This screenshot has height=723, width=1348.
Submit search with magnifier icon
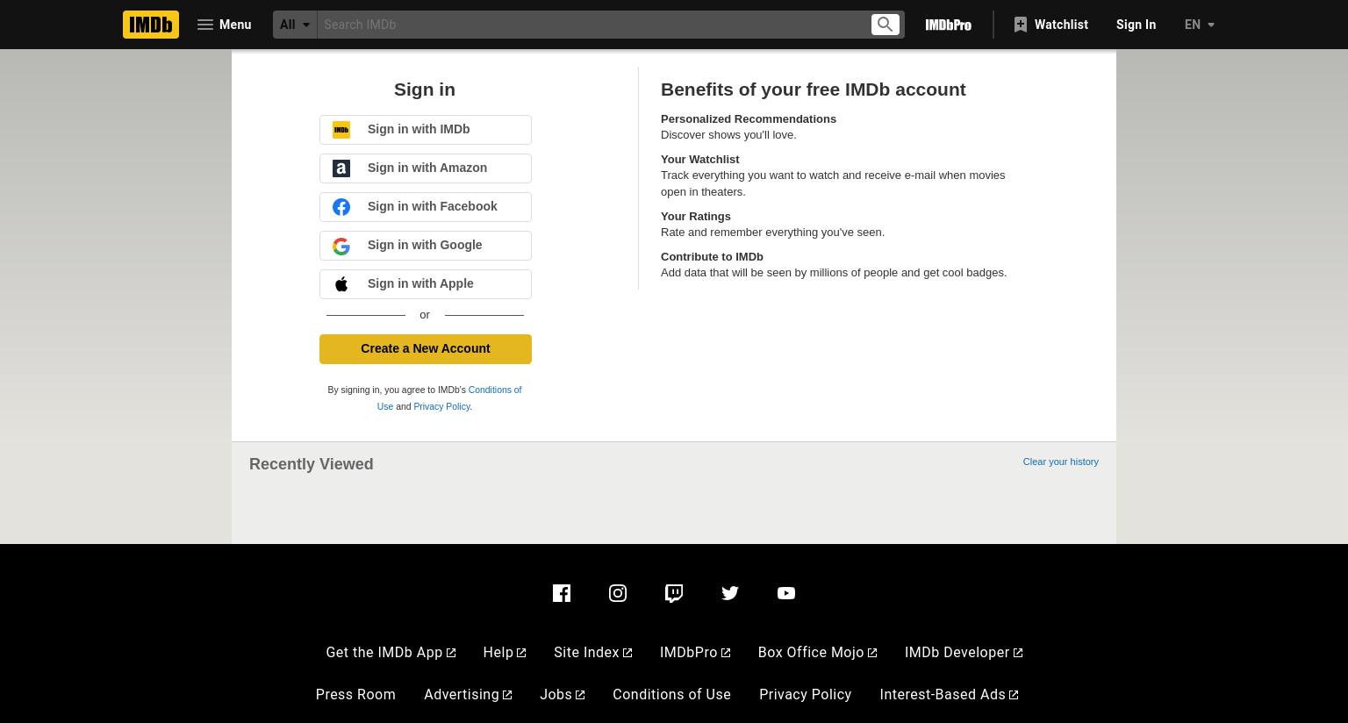[x=886, y=25]
